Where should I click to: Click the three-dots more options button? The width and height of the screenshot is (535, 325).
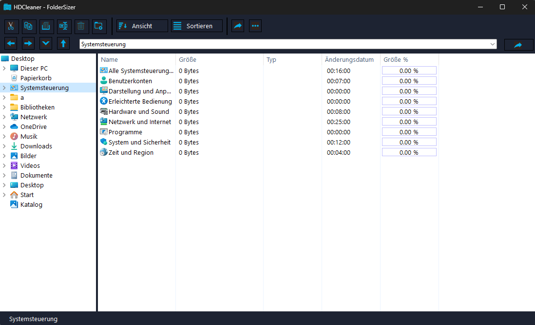coord(255,26)
